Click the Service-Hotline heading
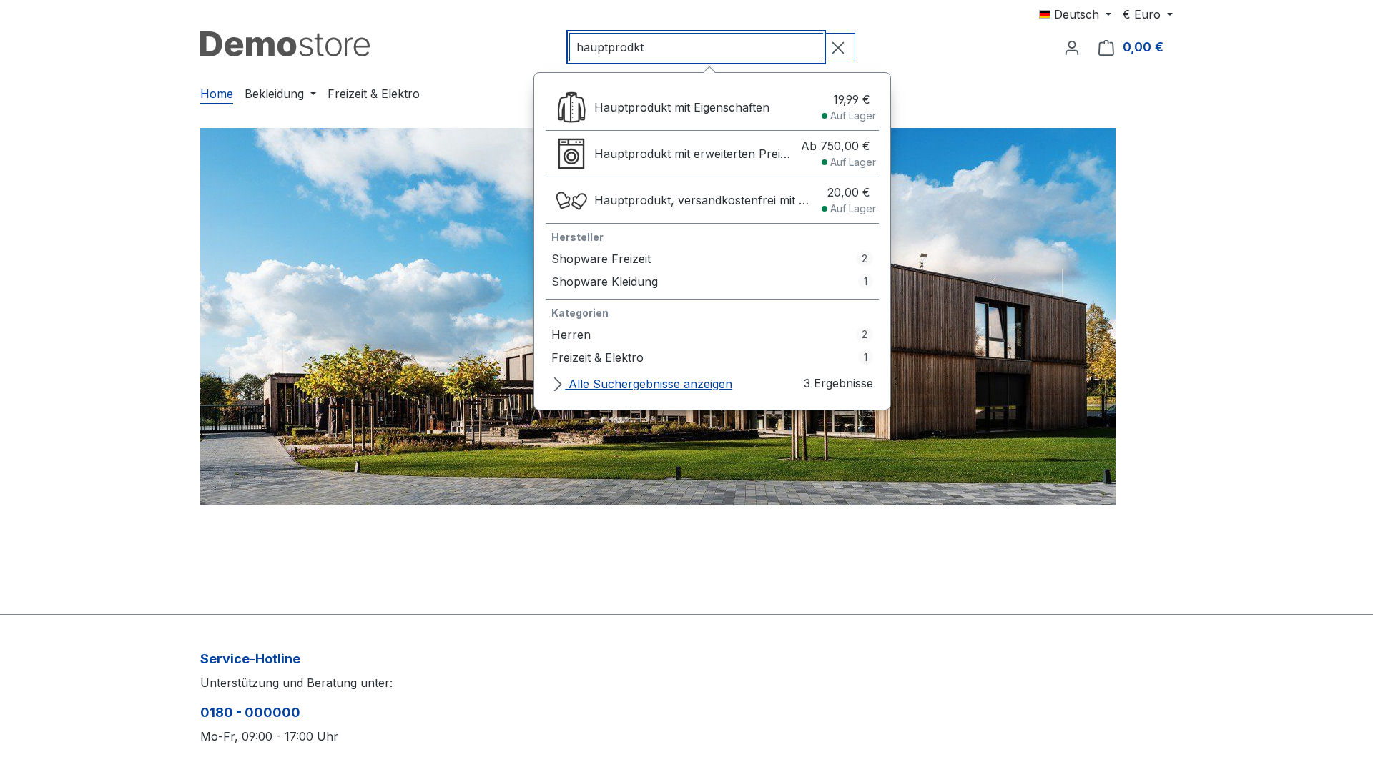 click(x=250, y=659)
